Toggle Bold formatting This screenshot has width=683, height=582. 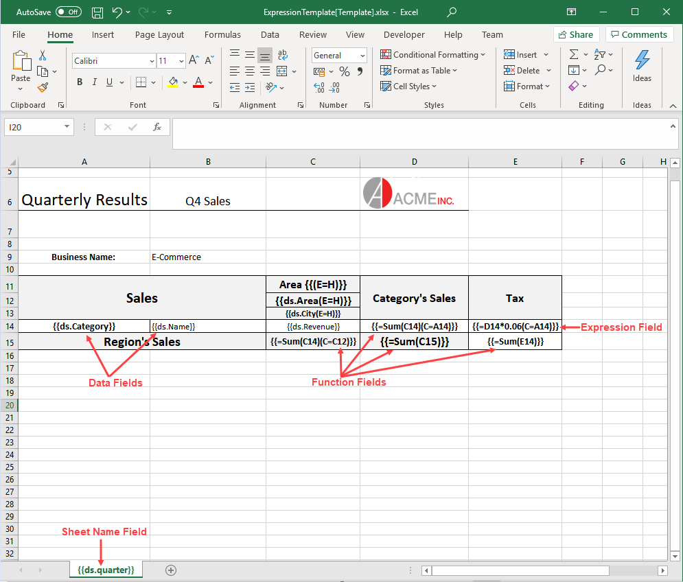pyautogui.click(x=80, y=82)
